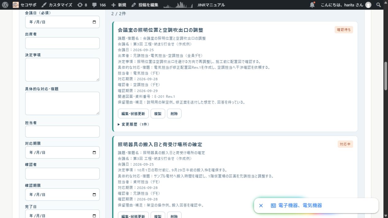Image resolution: width=388 pixels, height=218 pixels.
Task: Open calendar picker for 完了日 field
Action: (94, 216)
